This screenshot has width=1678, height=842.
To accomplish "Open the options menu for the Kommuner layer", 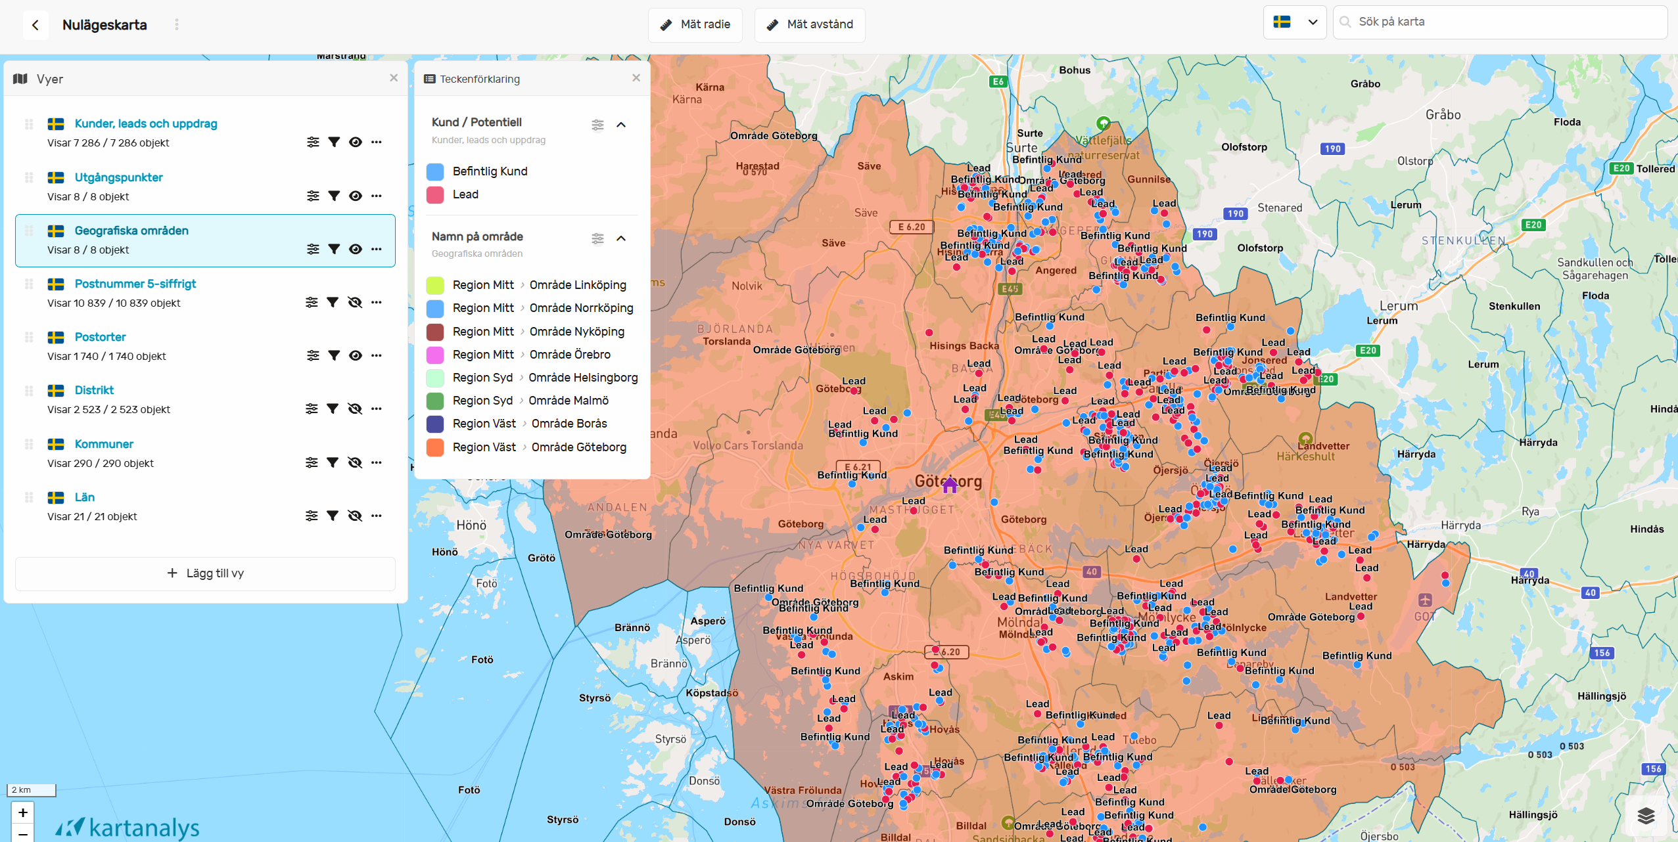I will tap(377, 462).
